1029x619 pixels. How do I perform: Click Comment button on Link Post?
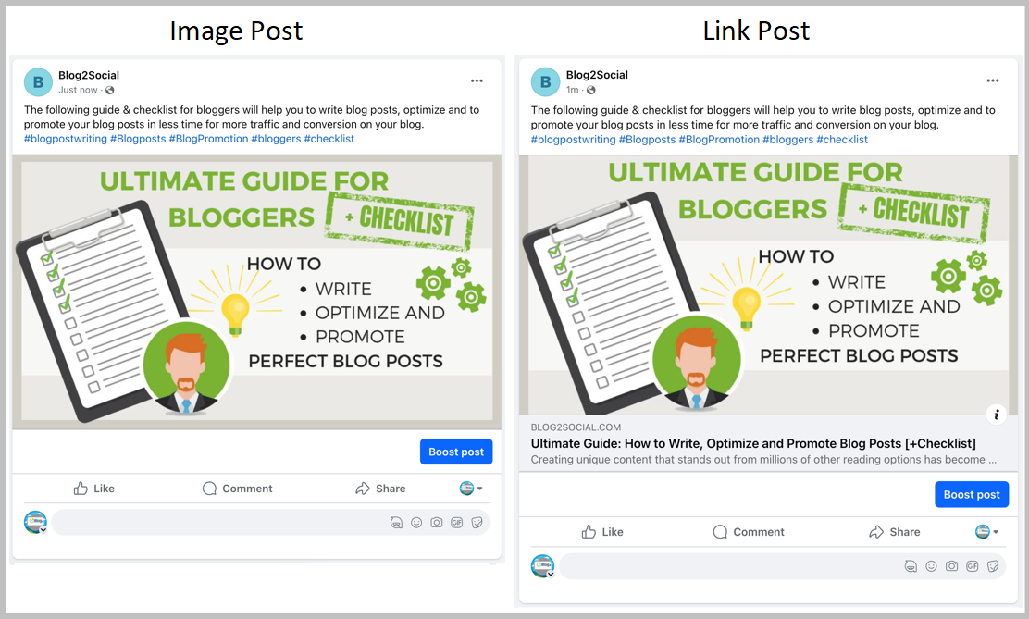pos(748,532)
